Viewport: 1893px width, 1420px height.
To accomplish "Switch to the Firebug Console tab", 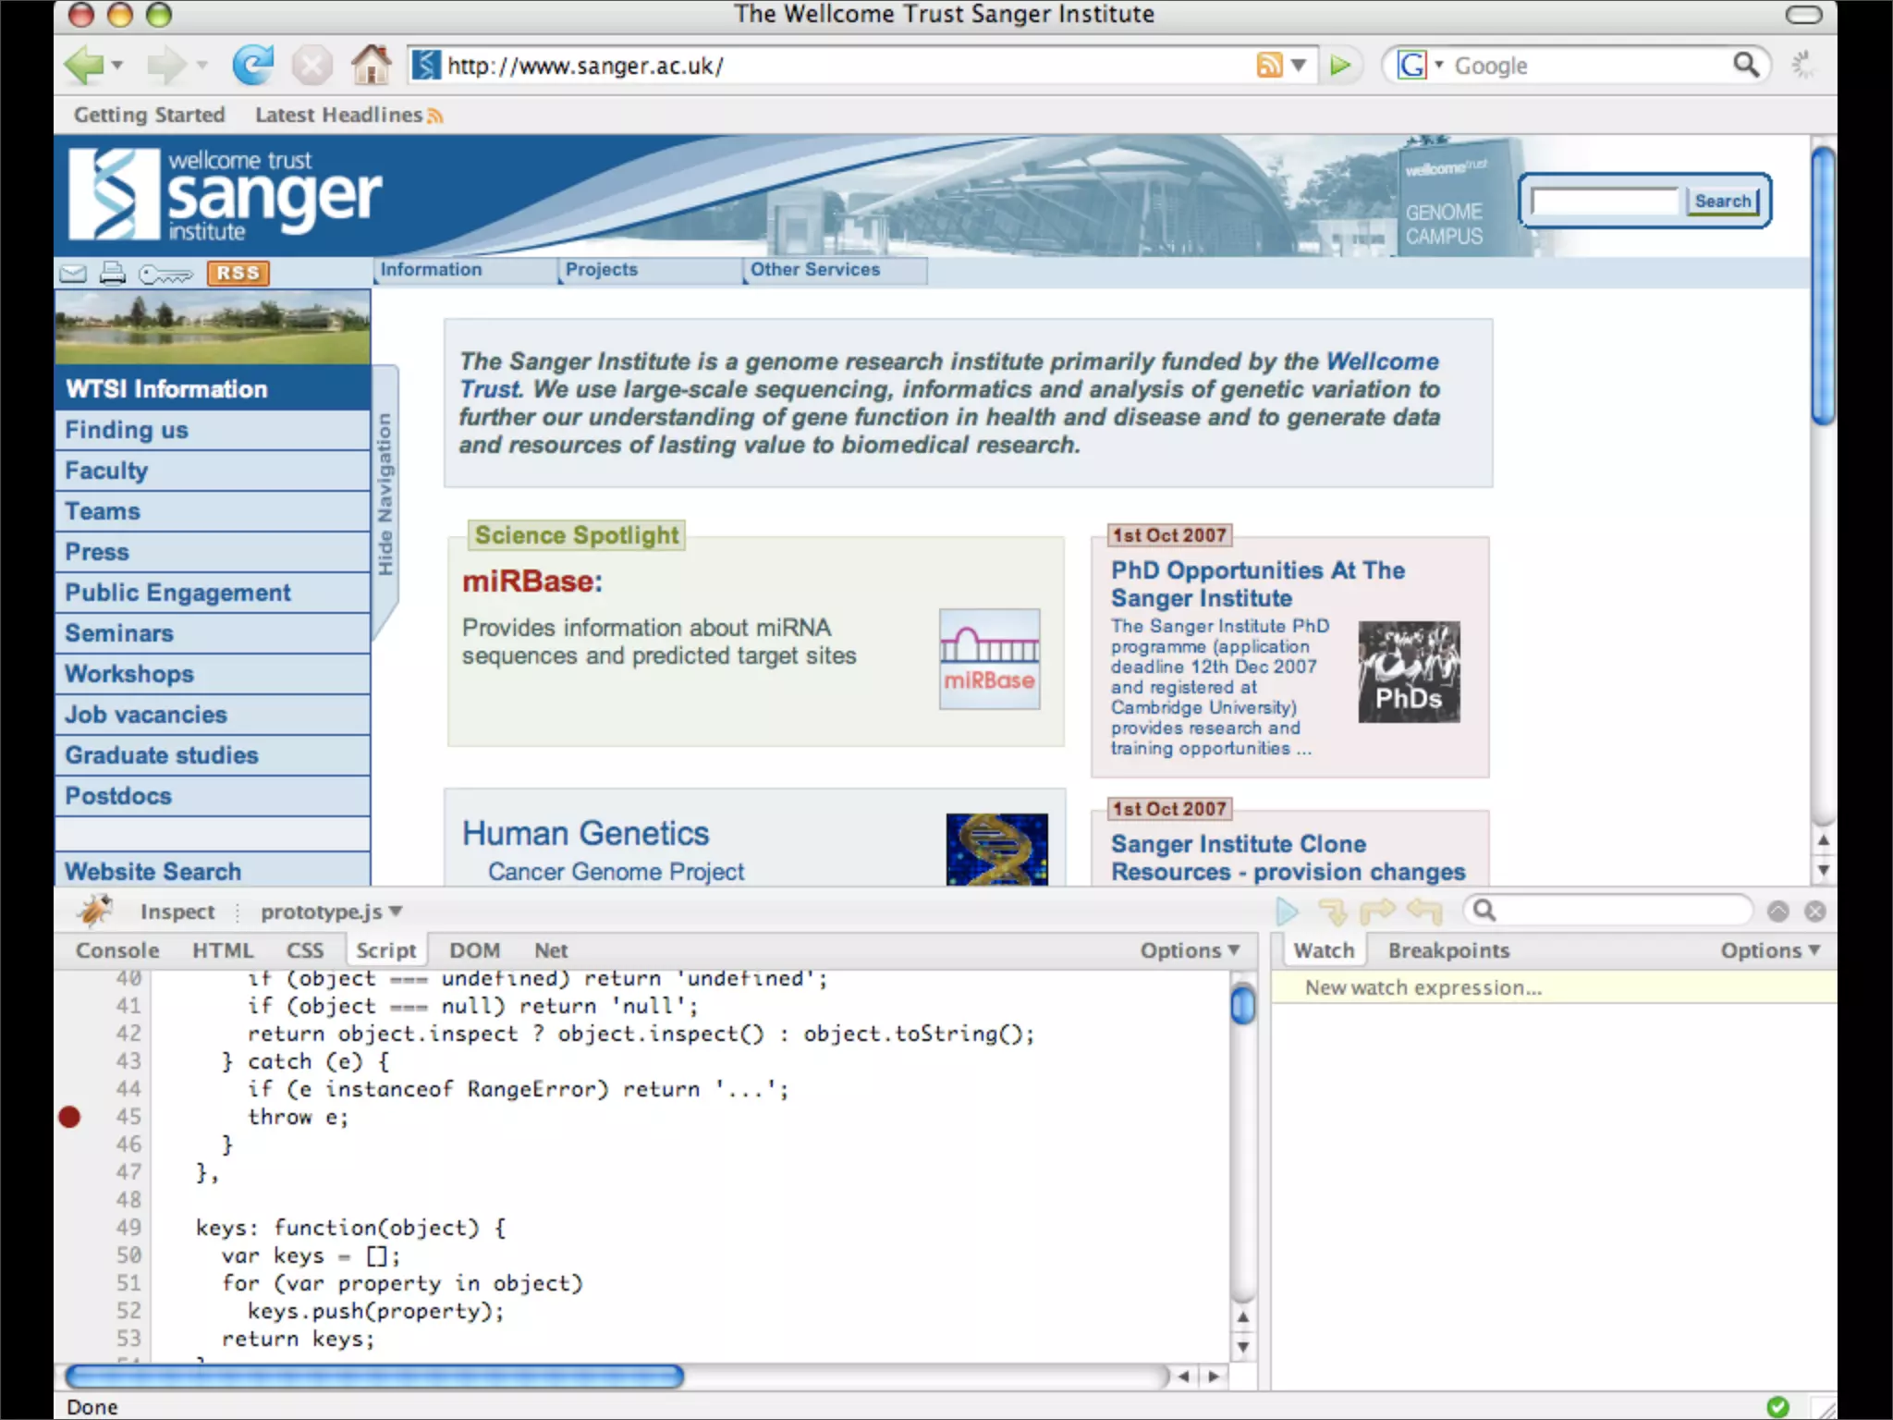I will coord(117,950).
